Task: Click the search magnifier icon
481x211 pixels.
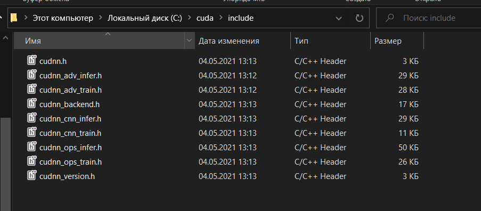Action: coord(389,18)
